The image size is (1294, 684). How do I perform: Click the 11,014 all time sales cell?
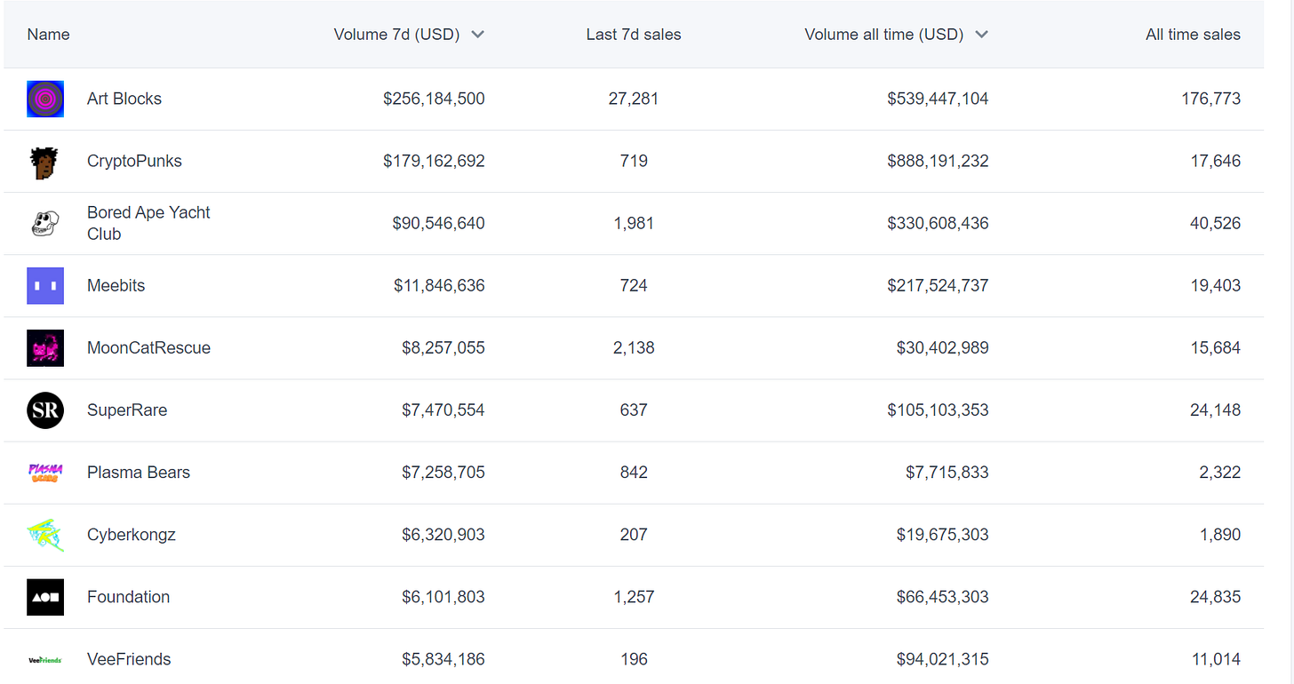coord(1216,659)
